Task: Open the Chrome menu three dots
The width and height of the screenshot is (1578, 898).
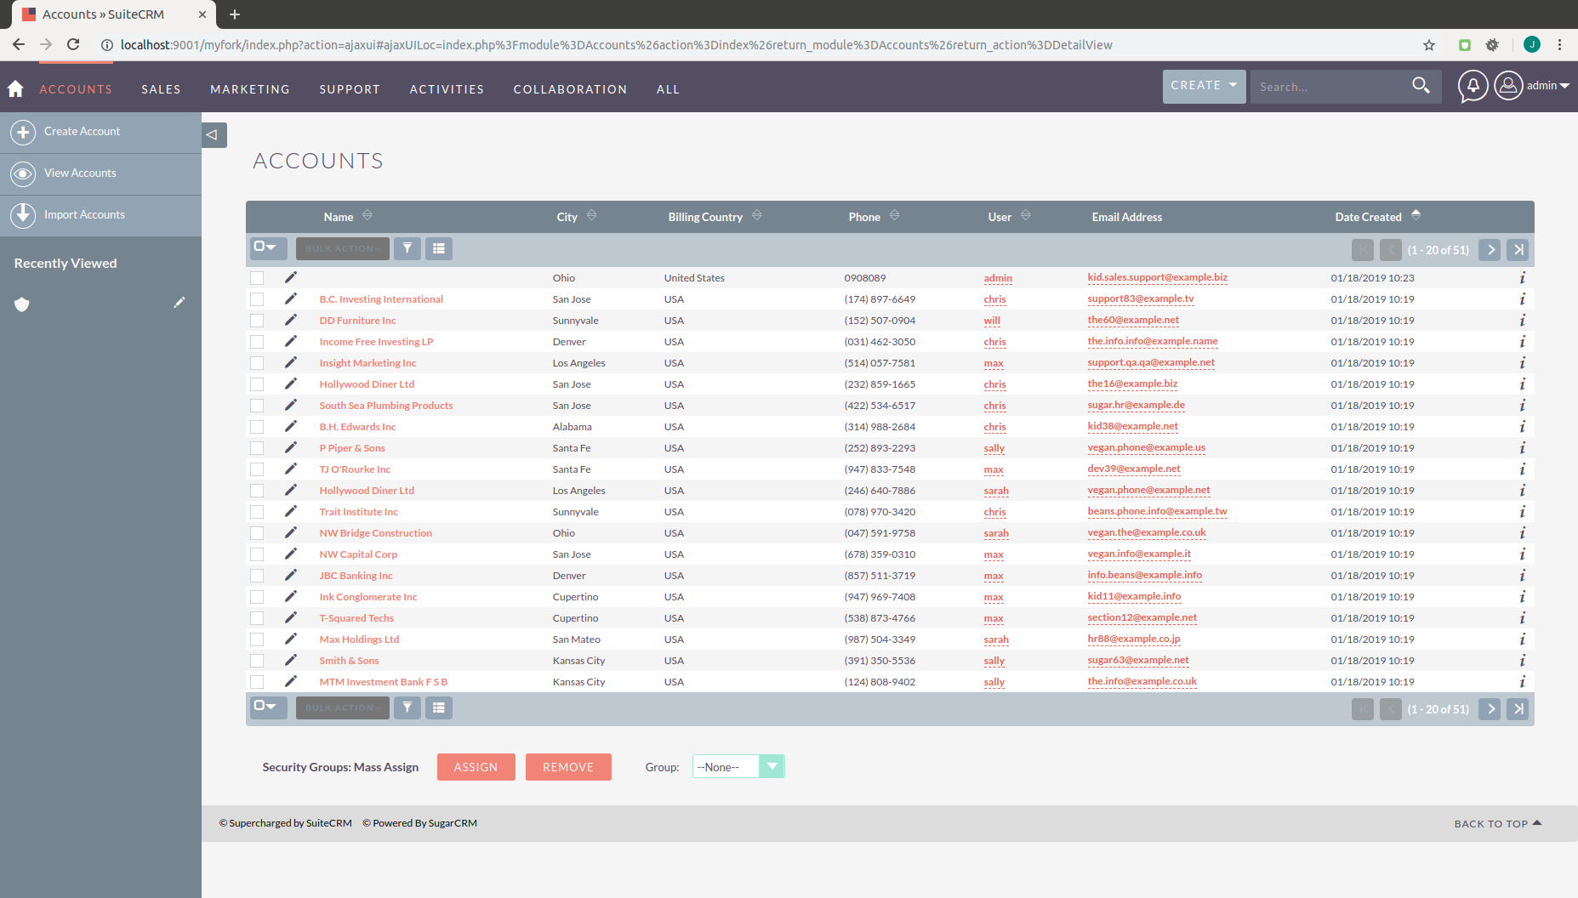Action: pos(1559,45)
